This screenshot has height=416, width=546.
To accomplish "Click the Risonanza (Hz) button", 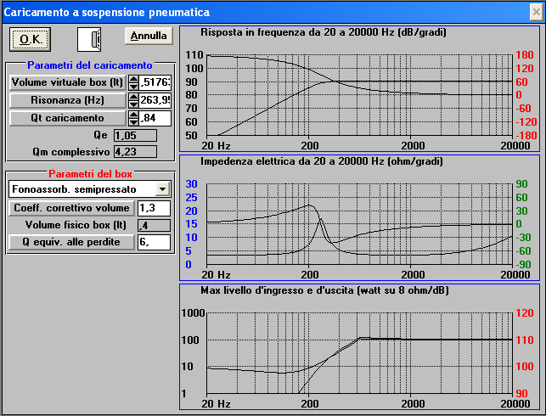I will pyautogui.click(x=67, y=100).
